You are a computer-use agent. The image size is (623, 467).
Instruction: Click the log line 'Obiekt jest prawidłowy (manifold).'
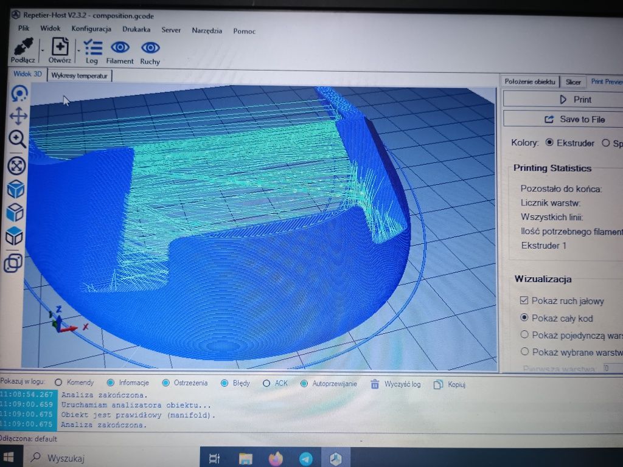tap(138, 415)
